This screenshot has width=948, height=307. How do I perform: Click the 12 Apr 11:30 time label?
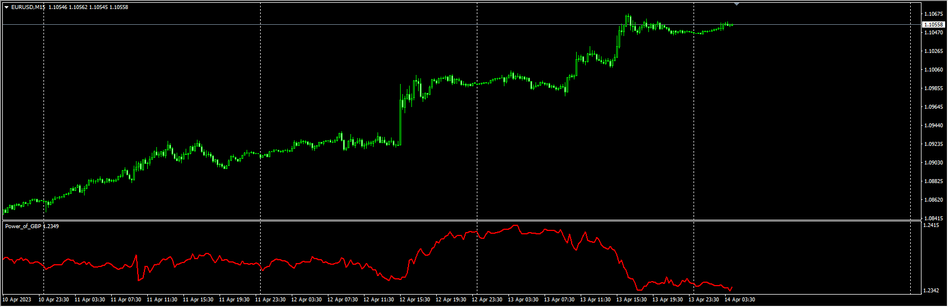click(379, 300)
